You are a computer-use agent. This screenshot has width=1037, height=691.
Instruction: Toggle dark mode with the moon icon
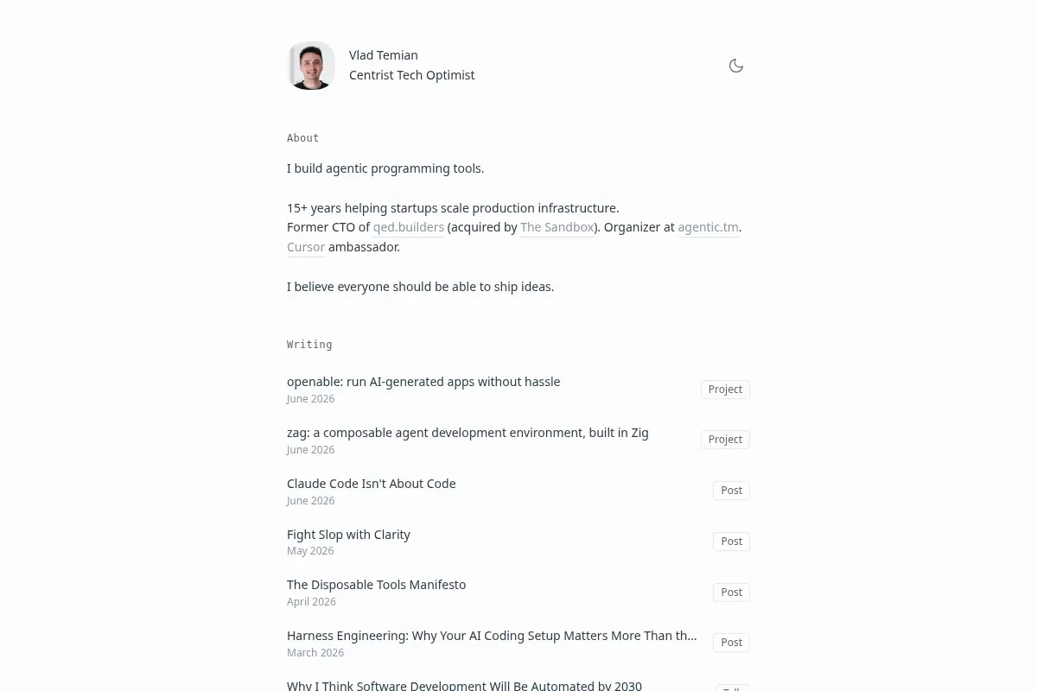click(x=736, y=66)
